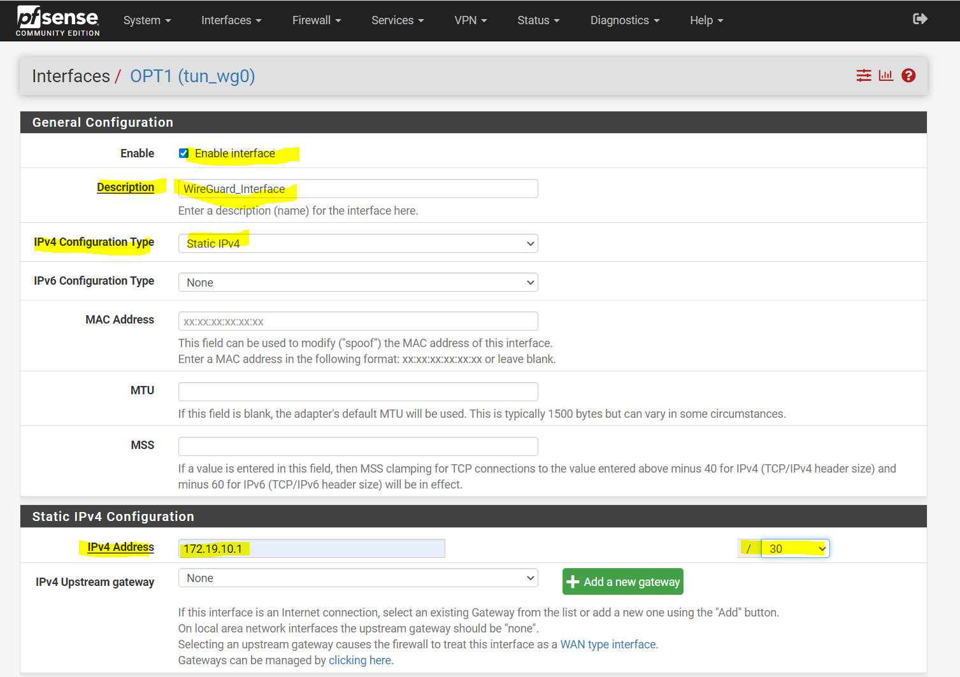960x677 pixels.
Task: Open the VPN menu
Action: click(470, 20)
